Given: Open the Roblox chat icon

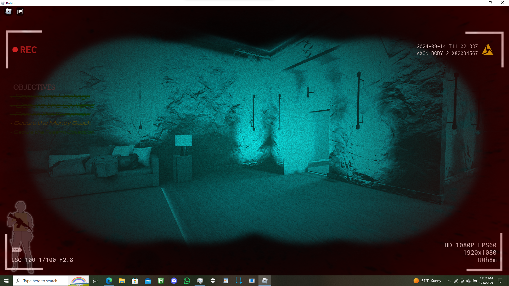Looking at the screenshot, I should coord(20,11).
